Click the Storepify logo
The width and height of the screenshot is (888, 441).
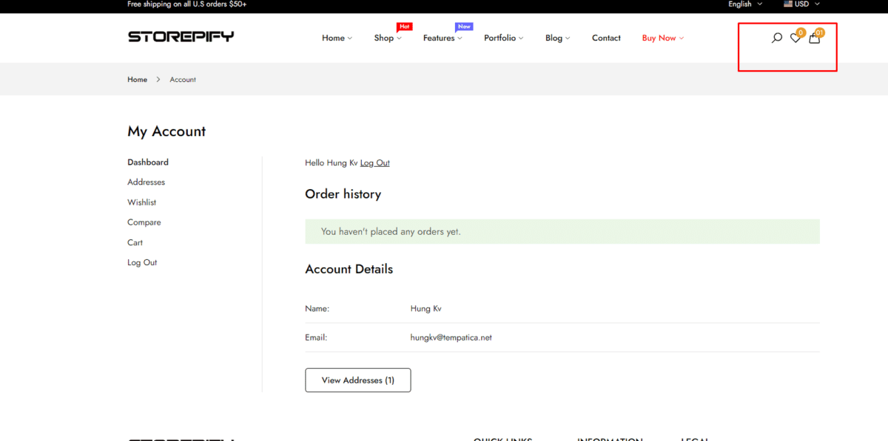point(181,36)
